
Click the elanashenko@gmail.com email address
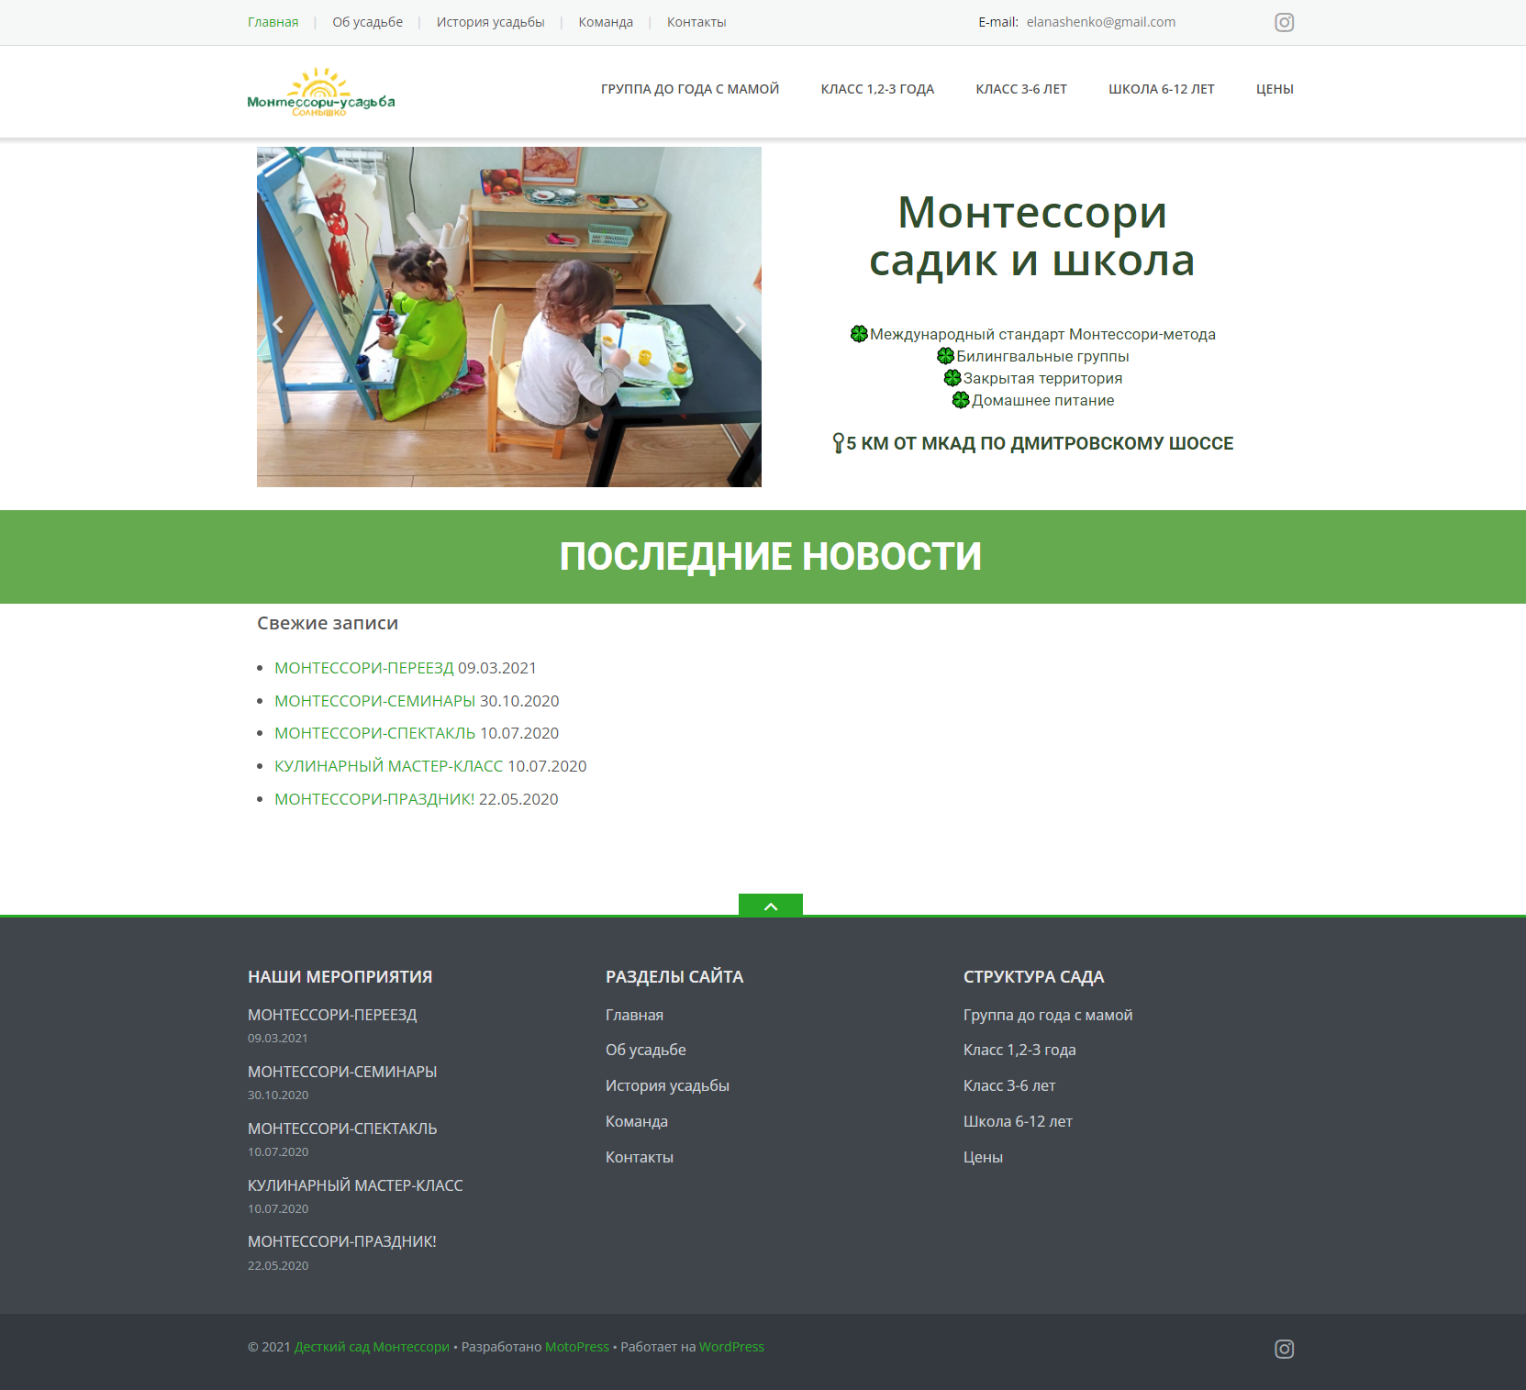(1101, 22)
